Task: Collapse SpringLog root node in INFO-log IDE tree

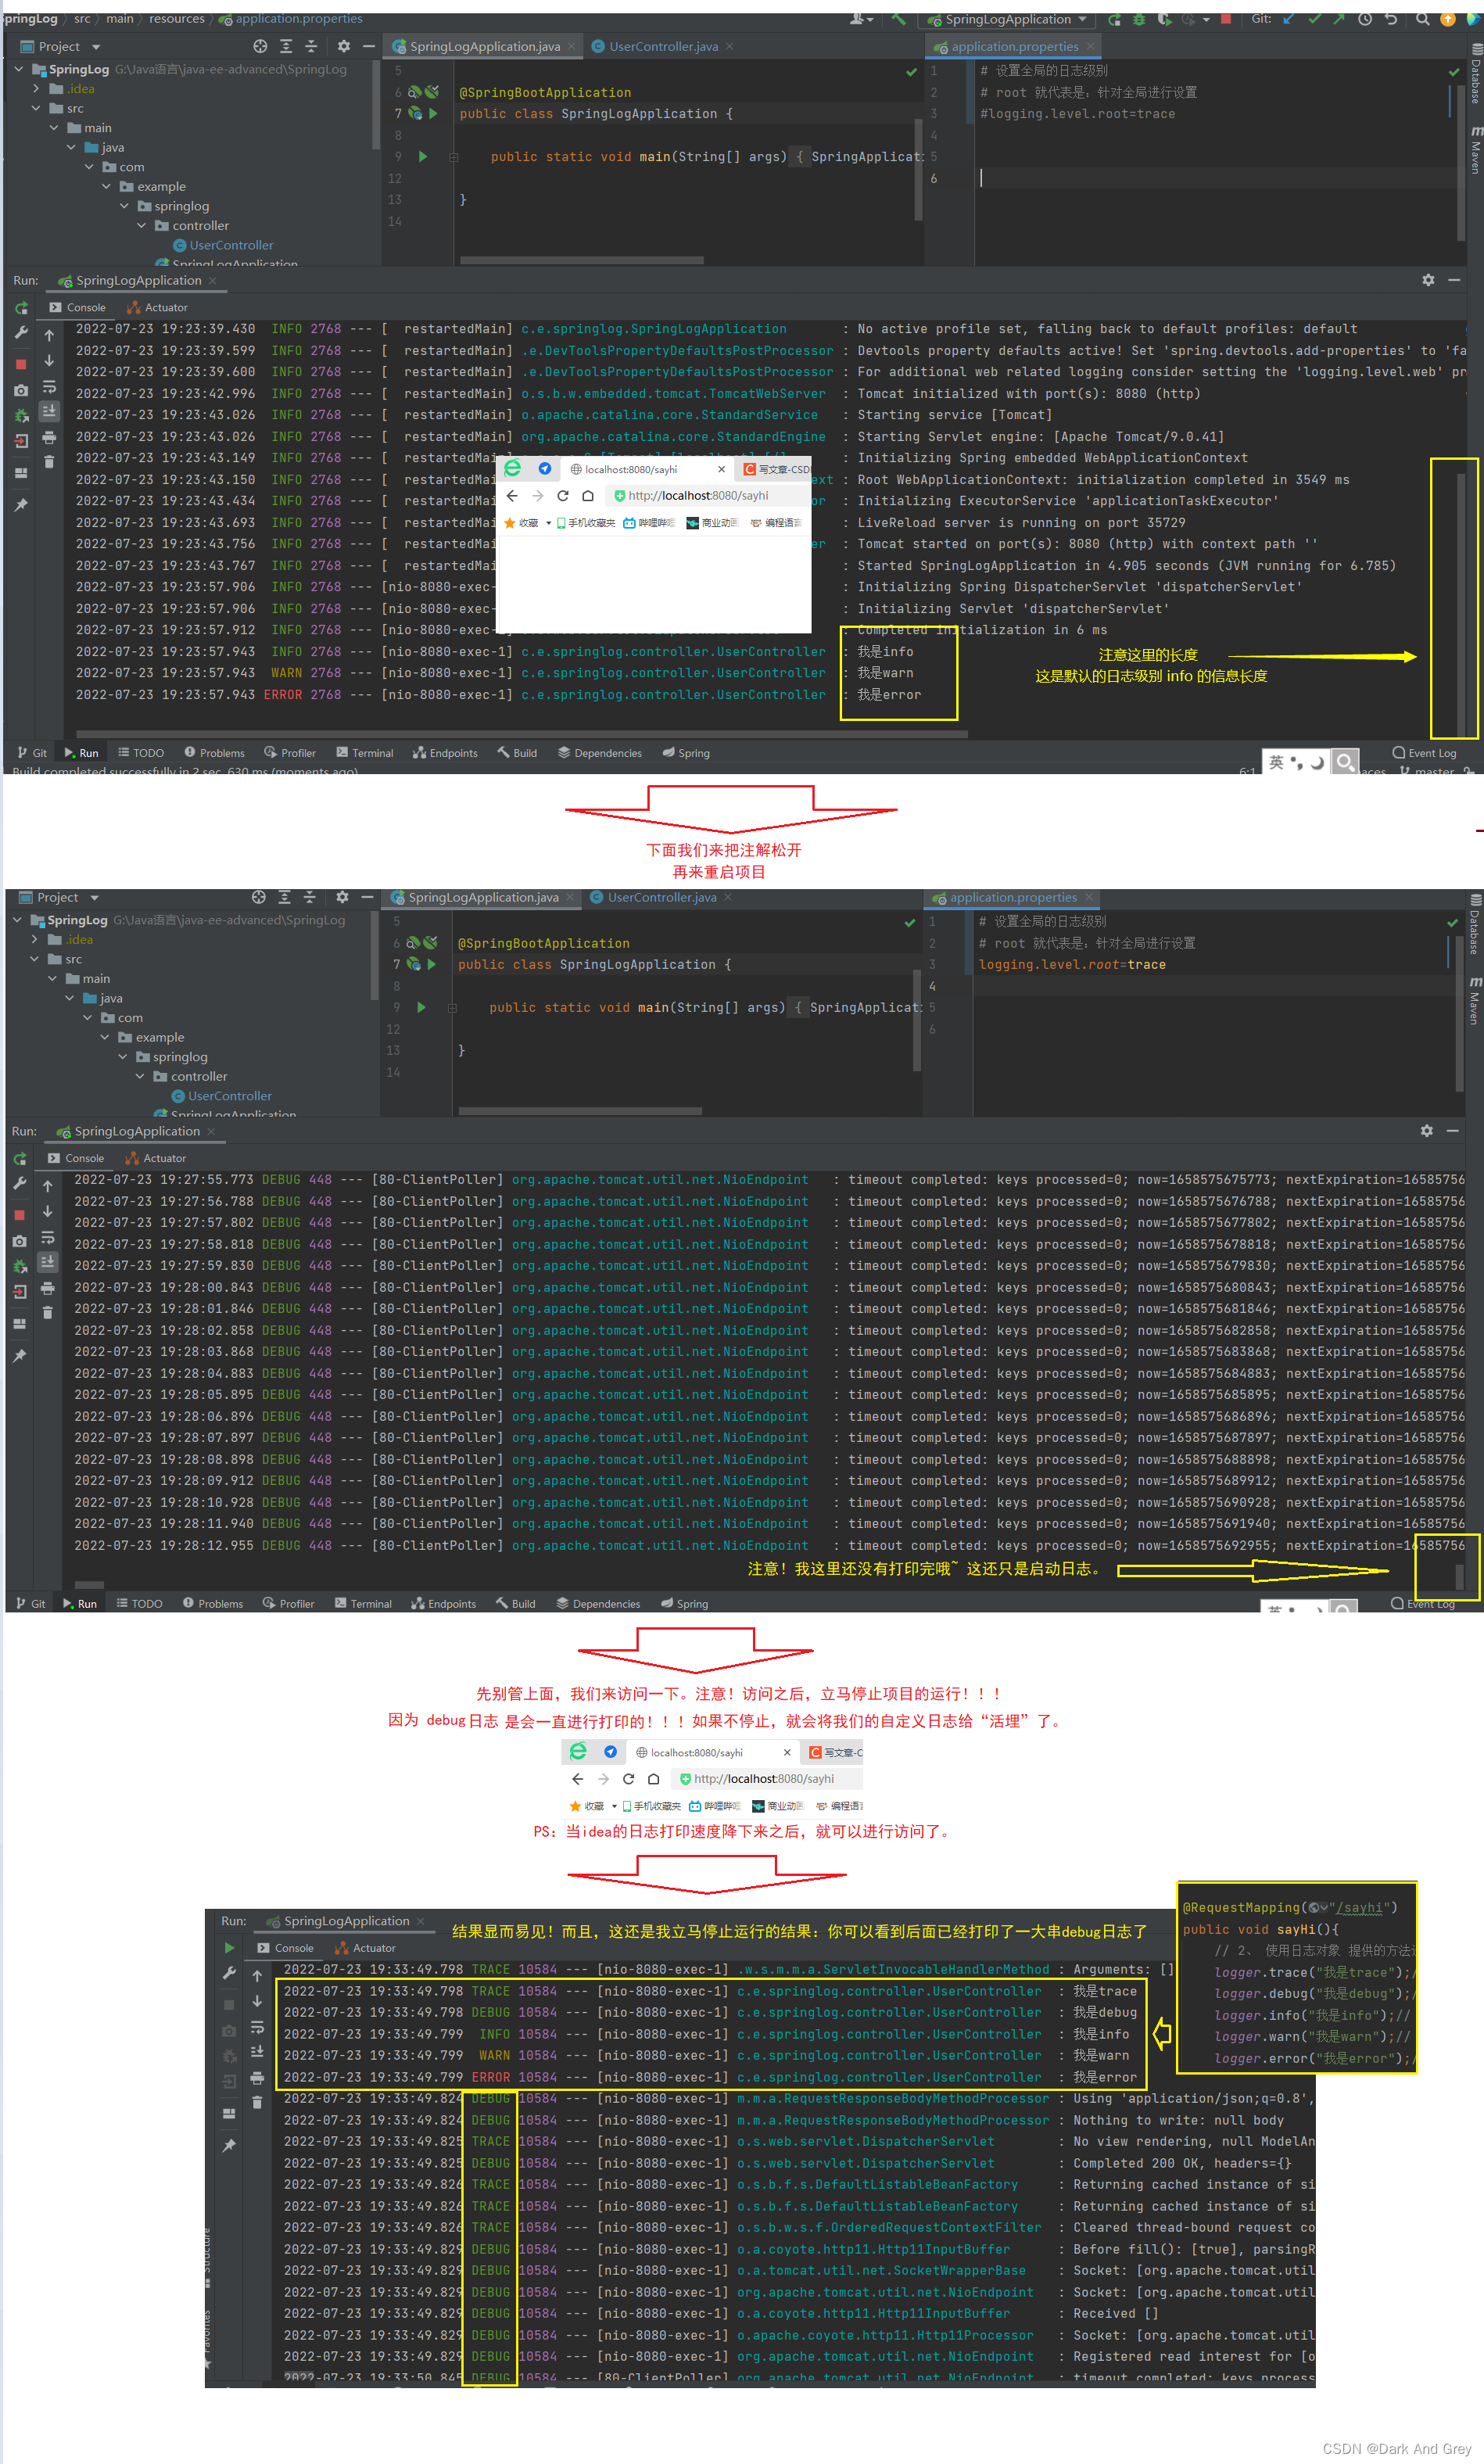Action: (19, 69)
